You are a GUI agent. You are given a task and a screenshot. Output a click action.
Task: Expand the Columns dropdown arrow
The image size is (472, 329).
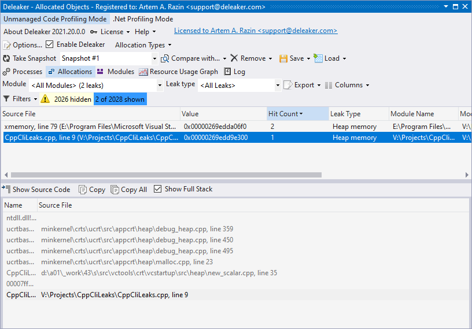[367, 86]
